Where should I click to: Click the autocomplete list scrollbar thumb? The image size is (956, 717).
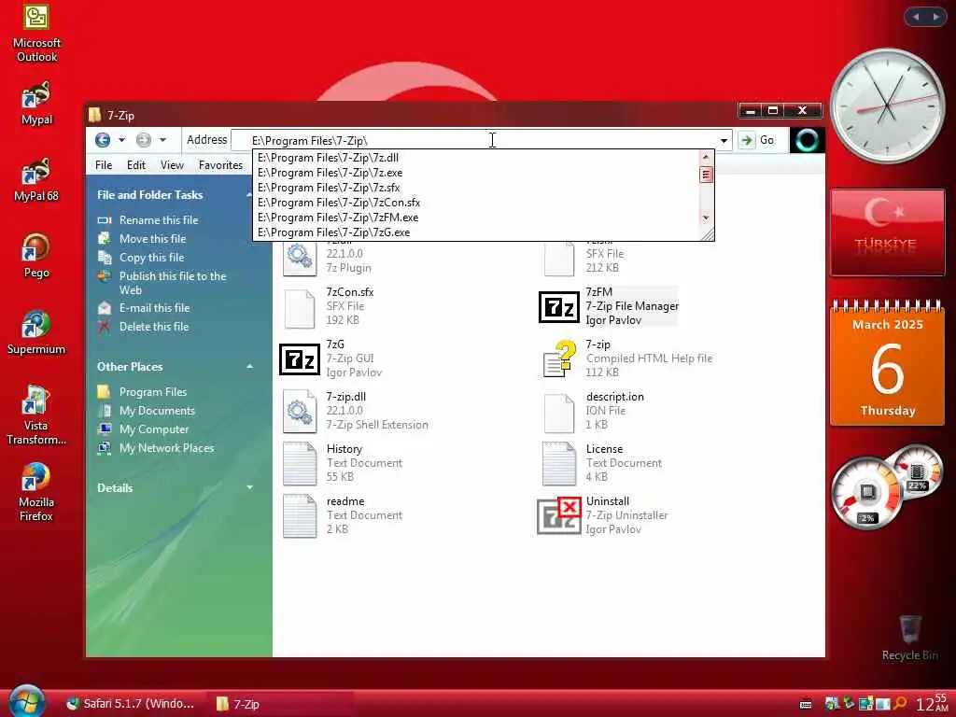706,175
